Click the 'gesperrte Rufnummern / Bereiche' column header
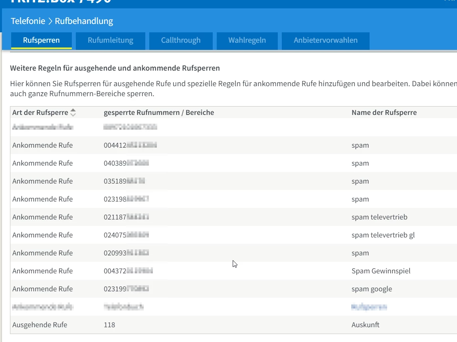The image size is (457, 342). coord(159,113)
